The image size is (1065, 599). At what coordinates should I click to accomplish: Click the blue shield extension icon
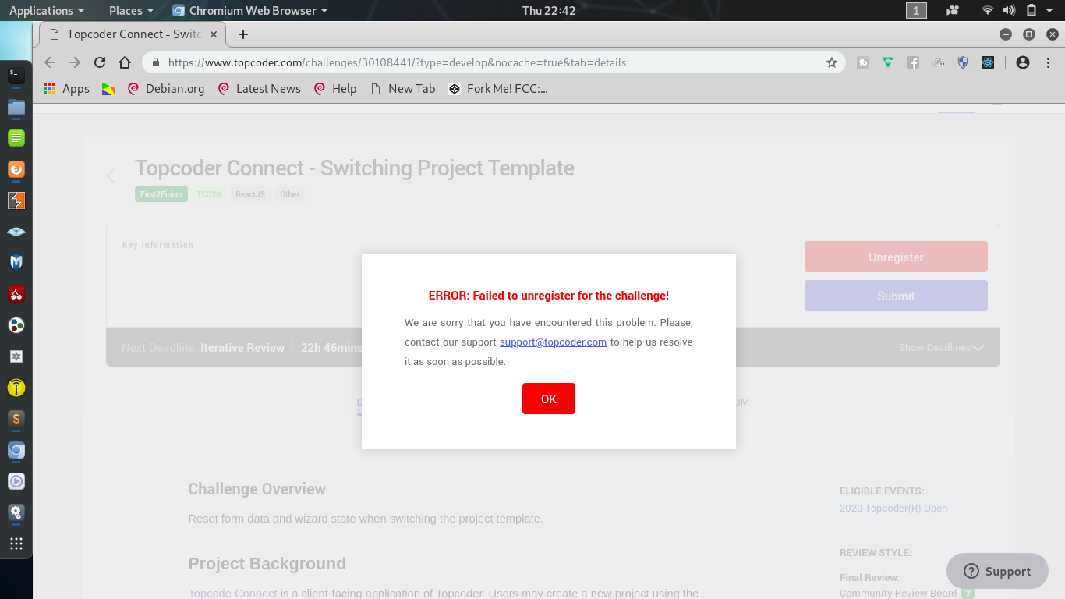[963, 62]
